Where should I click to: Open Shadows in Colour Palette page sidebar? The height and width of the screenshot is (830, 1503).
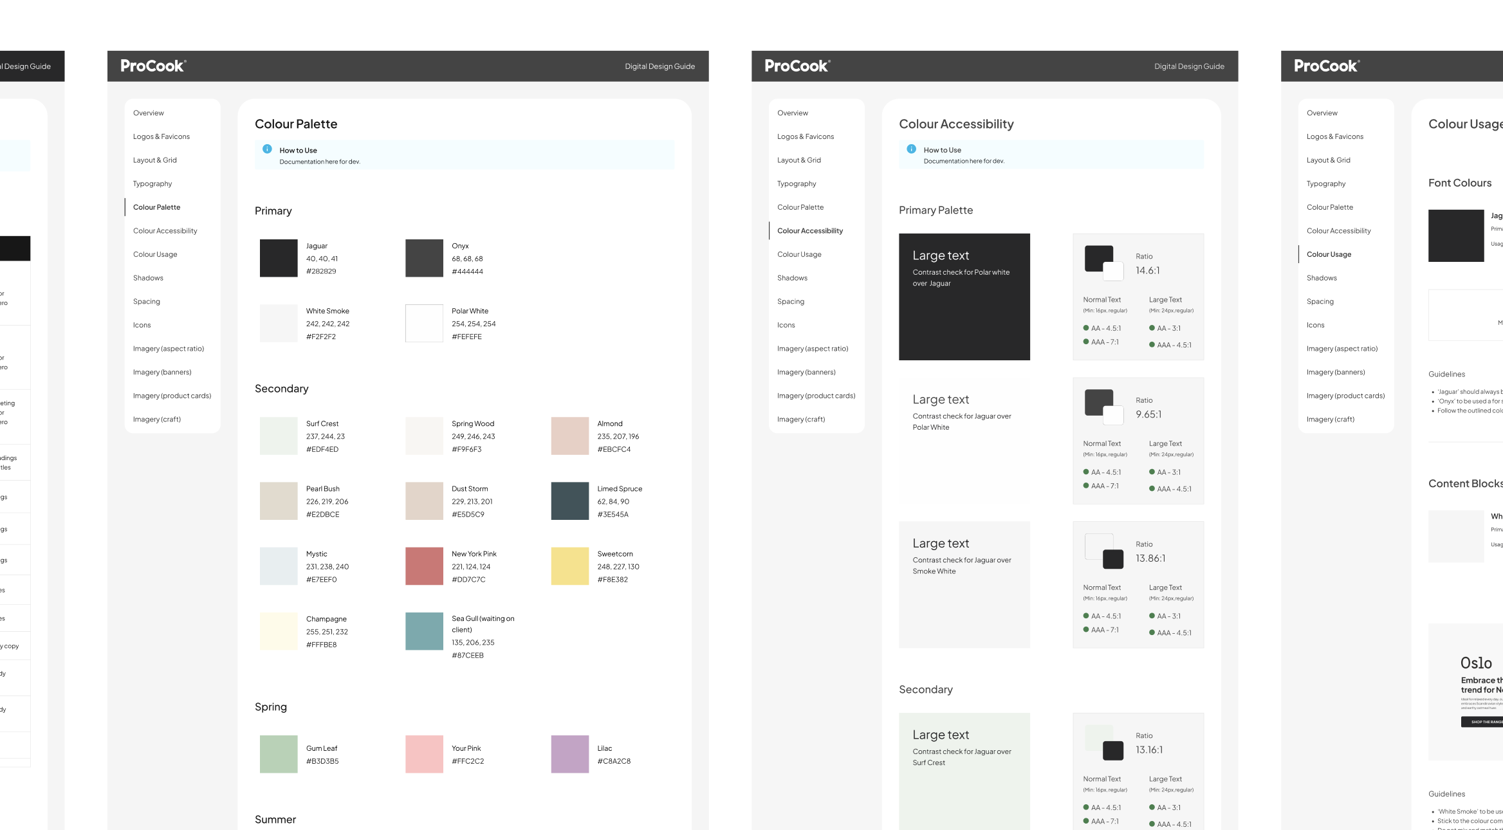pyautogui.click(x=148, y=278)
